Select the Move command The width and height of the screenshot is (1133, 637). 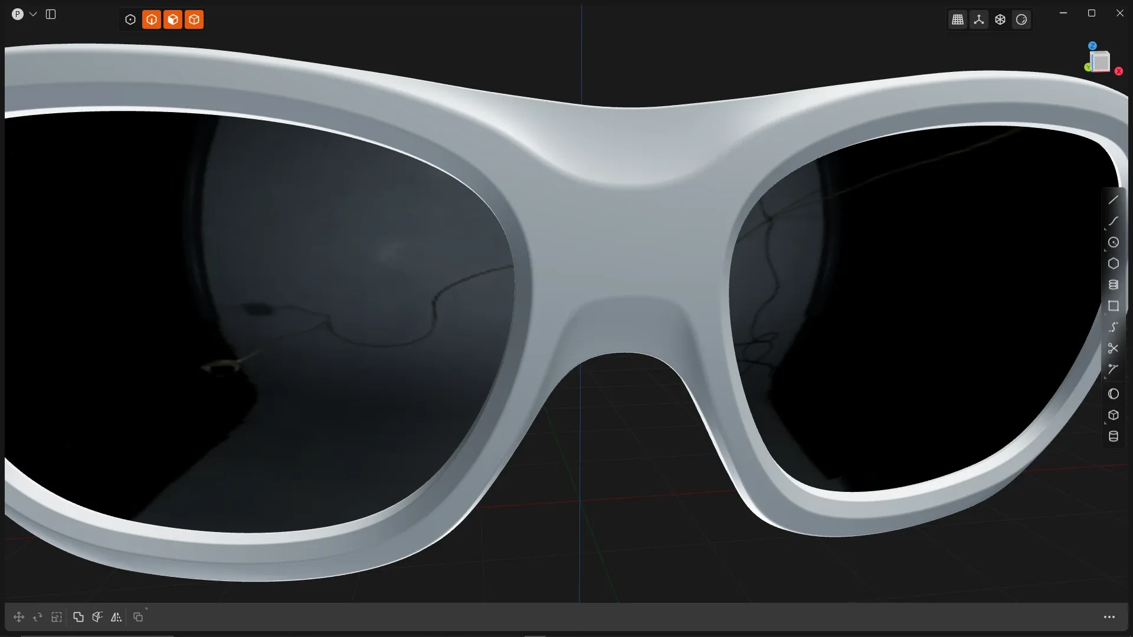coord(19,617)
